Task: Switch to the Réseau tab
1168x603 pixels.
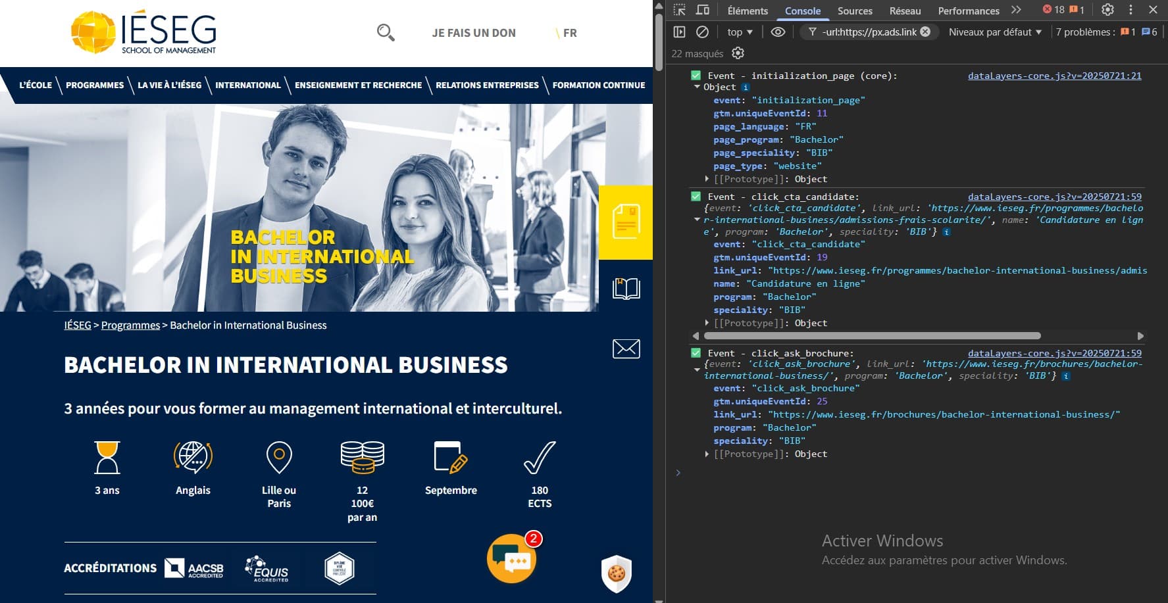Action: point(905,11)
